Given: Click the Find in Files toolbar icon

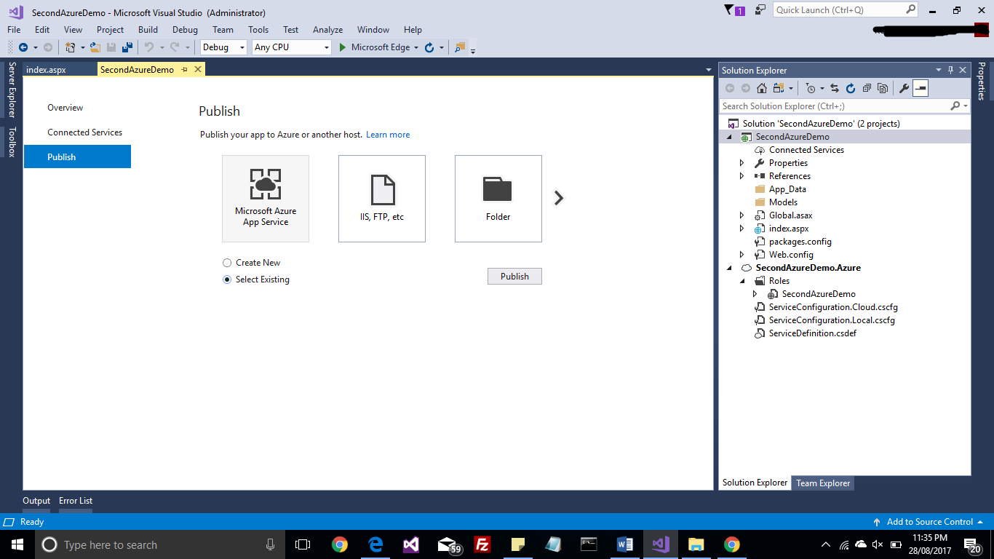Looking at the screenshot, I should pos(459,47).
